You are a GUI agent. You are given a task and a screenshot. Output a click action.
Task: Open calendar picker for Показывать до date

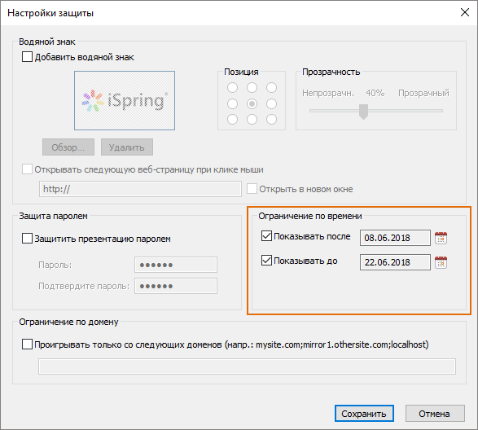pos(441,262)
